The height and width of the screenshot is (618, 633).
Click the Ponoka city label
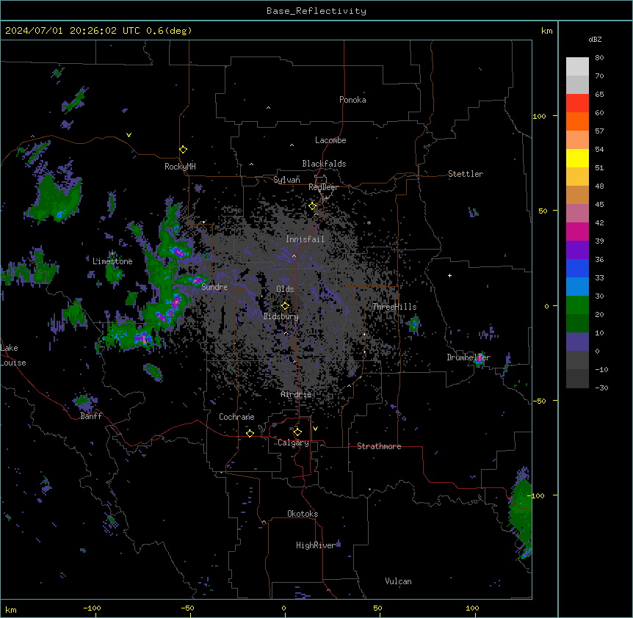(352, 100)
